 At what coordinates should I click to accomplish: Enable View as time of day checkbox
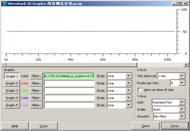140,90
